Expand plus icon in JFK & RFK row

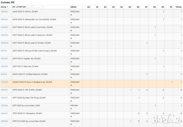tap(71, 93)
